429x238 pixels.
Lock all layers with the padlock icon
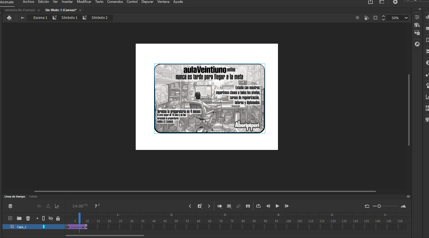tap(58, 218)
